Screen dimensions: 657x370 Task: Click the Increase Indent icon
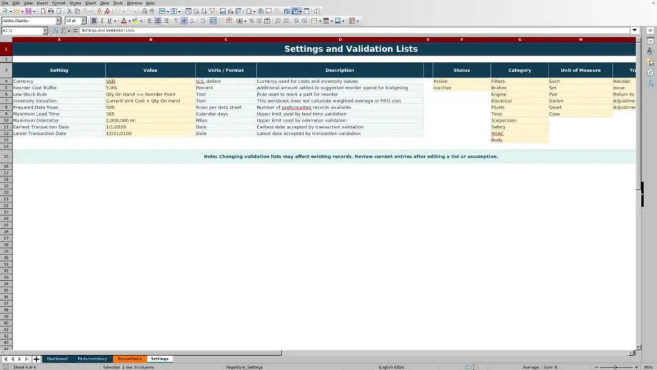click(296, 21)
